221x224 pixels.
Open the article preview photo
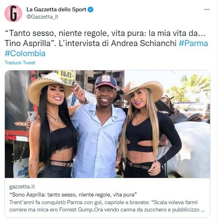108,124
